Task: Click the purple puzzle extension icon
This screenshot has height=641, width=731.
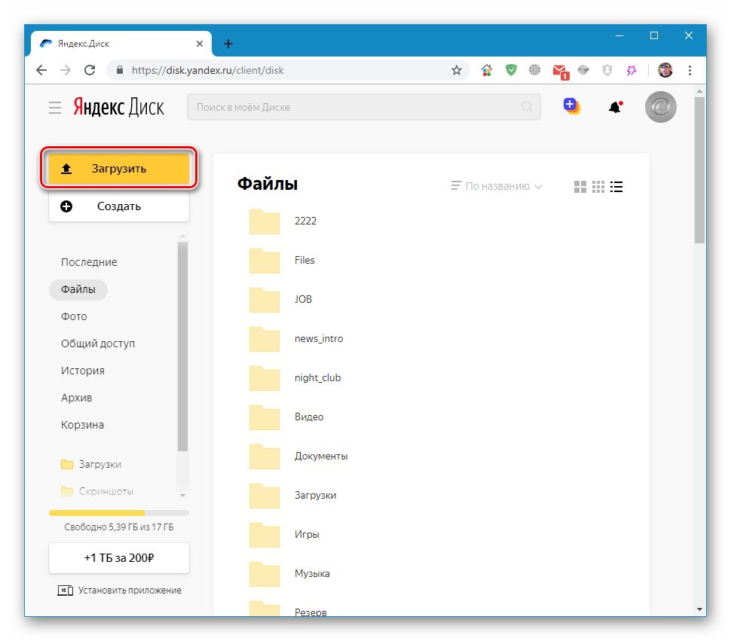Action: click(632, 70)
